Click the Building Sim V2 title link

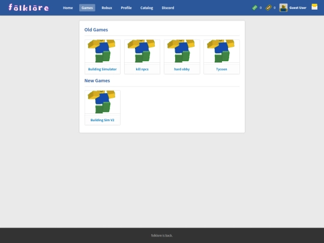tap(102, 120)
